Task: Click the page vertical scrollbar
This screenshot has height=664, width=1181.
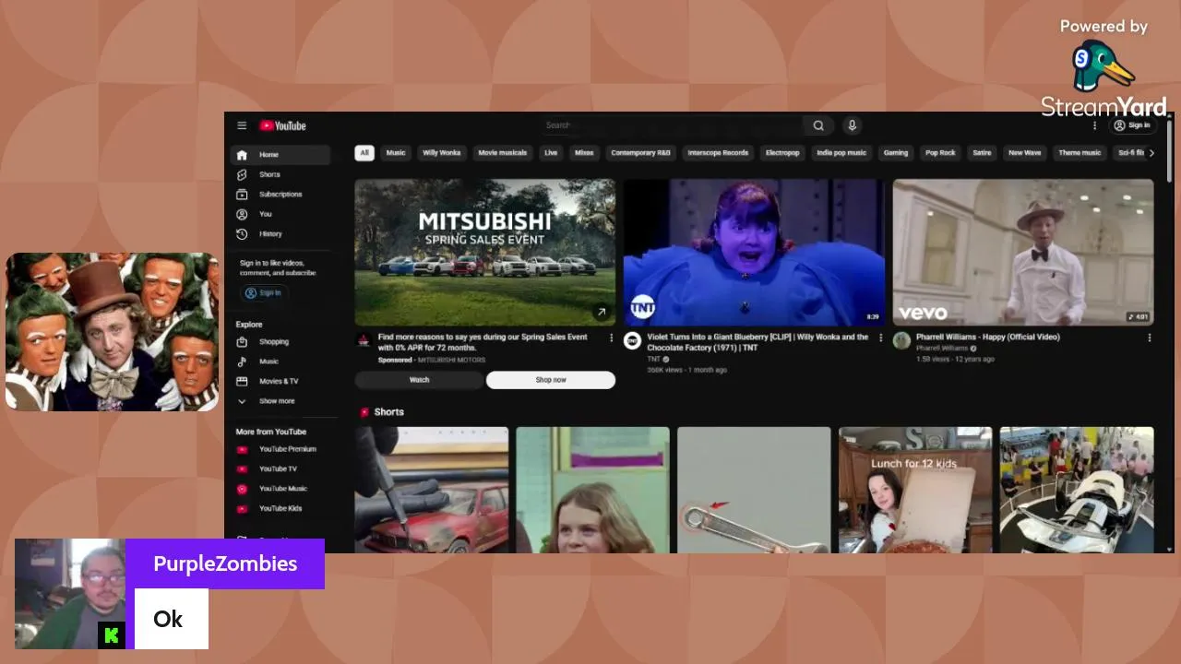Action: coord(1170,152)
